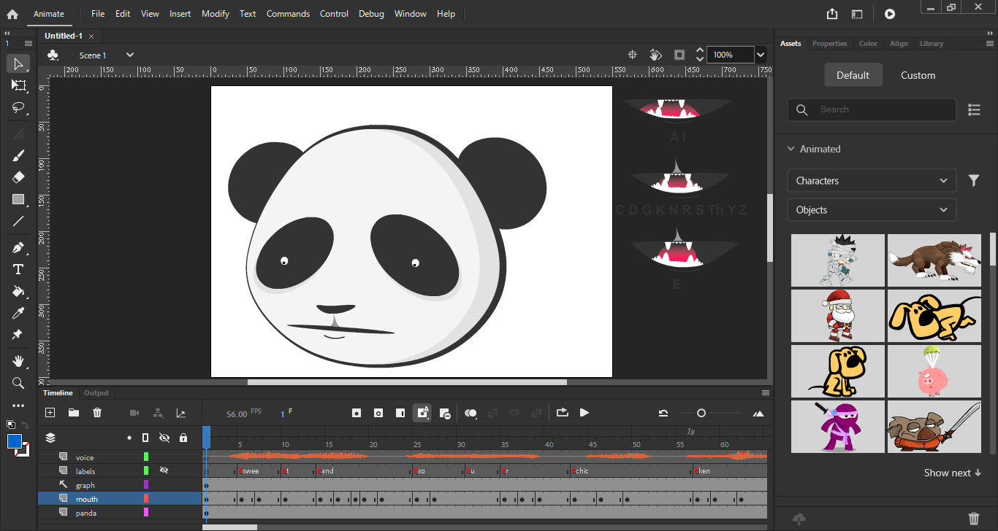Click Show next in the Assets panel
This screenshot has height=531, width=998.
tap(952, 473)
